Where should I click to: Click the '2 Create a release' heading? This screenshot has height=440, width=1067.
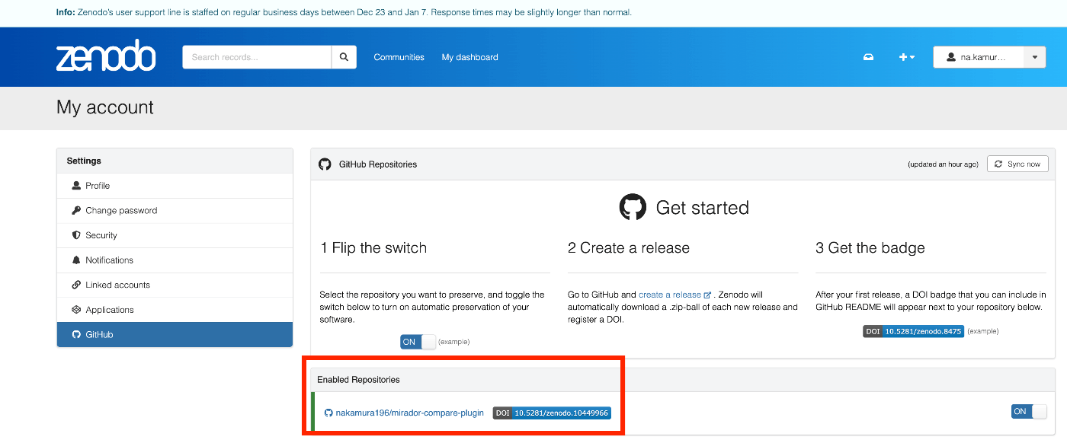click(629, 248)
